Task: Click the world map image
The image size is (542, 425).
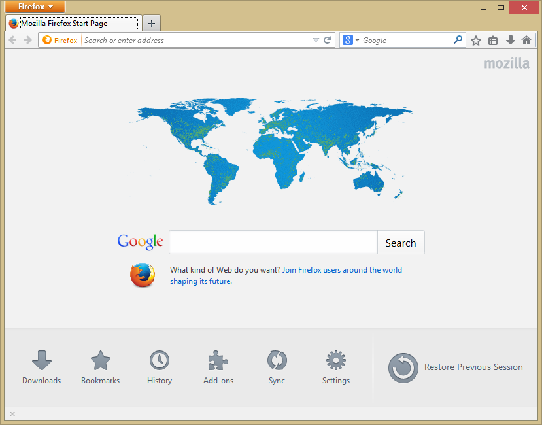Action: (271, 151)
